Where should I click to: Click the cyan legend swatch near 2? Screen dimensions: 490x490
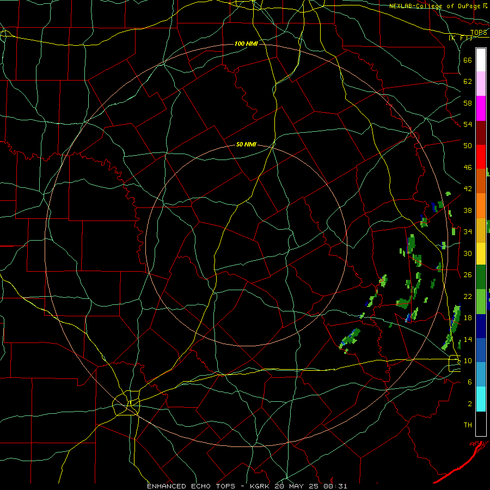481,399
